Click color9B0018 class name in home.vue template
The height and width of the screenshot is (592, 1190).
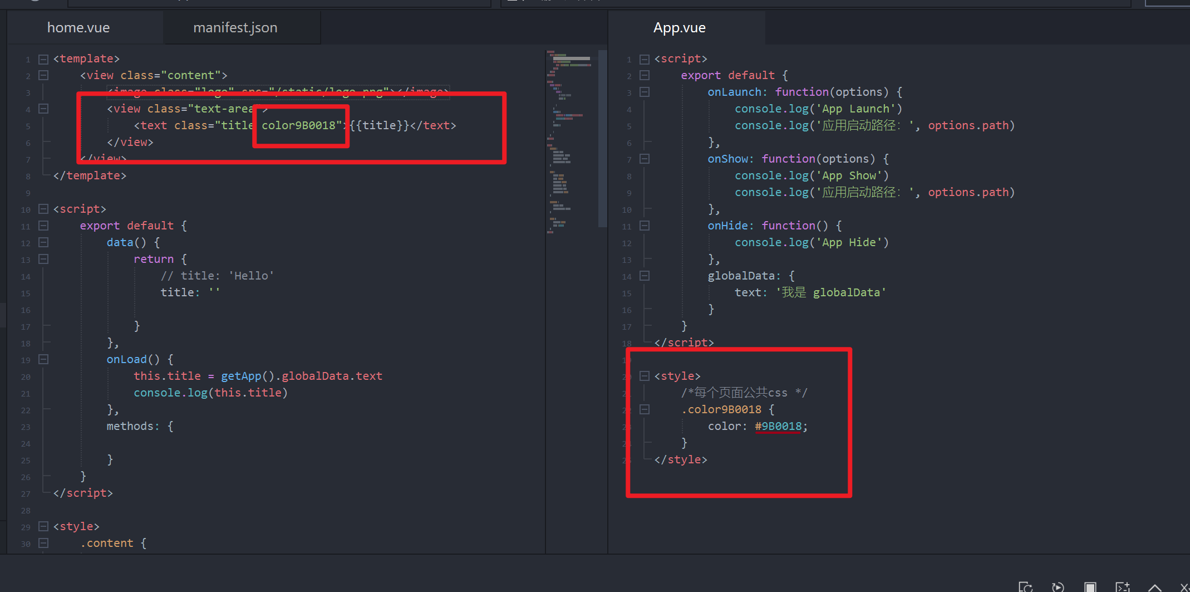tap(298, 125)
